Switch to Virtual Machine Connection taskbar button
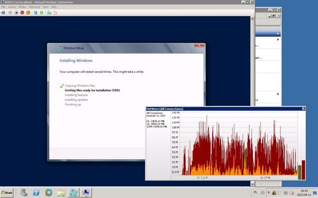318x198 pixels. (x=86, y=193)
